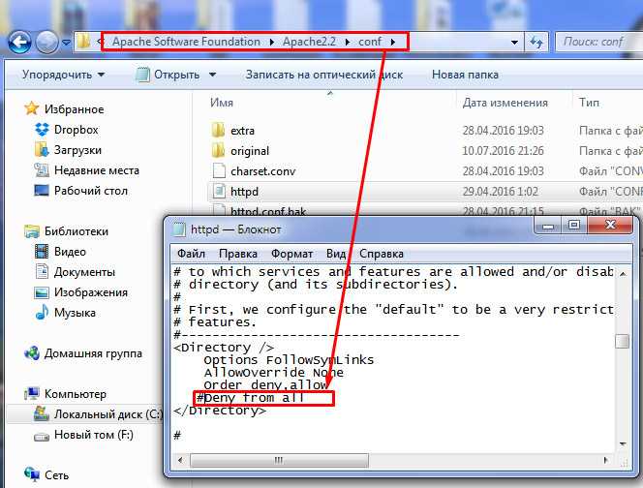Create a folder with Новая папка
The image size is (643, 488).
465,75
